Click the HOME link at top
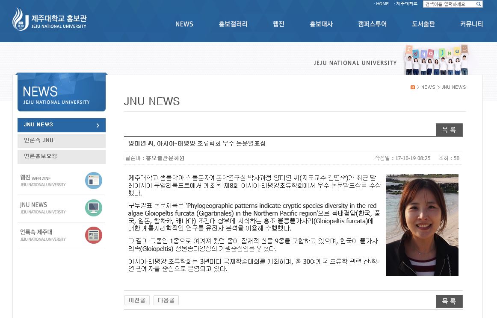The height and width of the screenshot is (318, 497). pos(382,4)
